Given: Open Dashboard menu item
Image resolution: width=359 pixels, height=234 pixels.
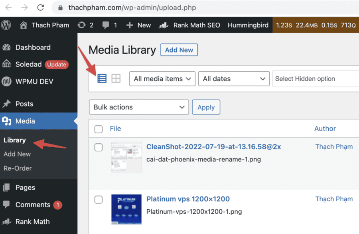Looking at the screenshot, I should pyautogui.click(x=33, y=47).
